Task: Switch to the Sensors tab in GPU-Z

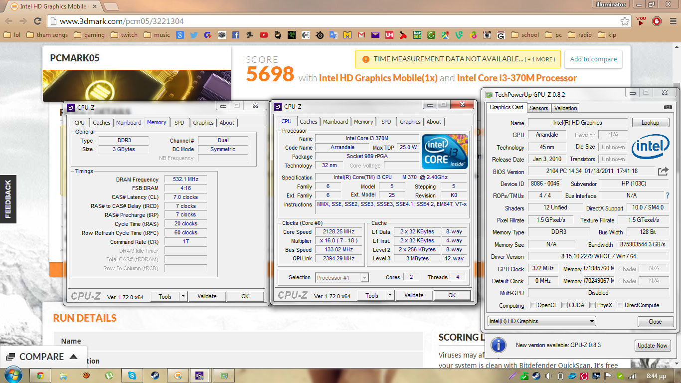Action: point(538,108)
